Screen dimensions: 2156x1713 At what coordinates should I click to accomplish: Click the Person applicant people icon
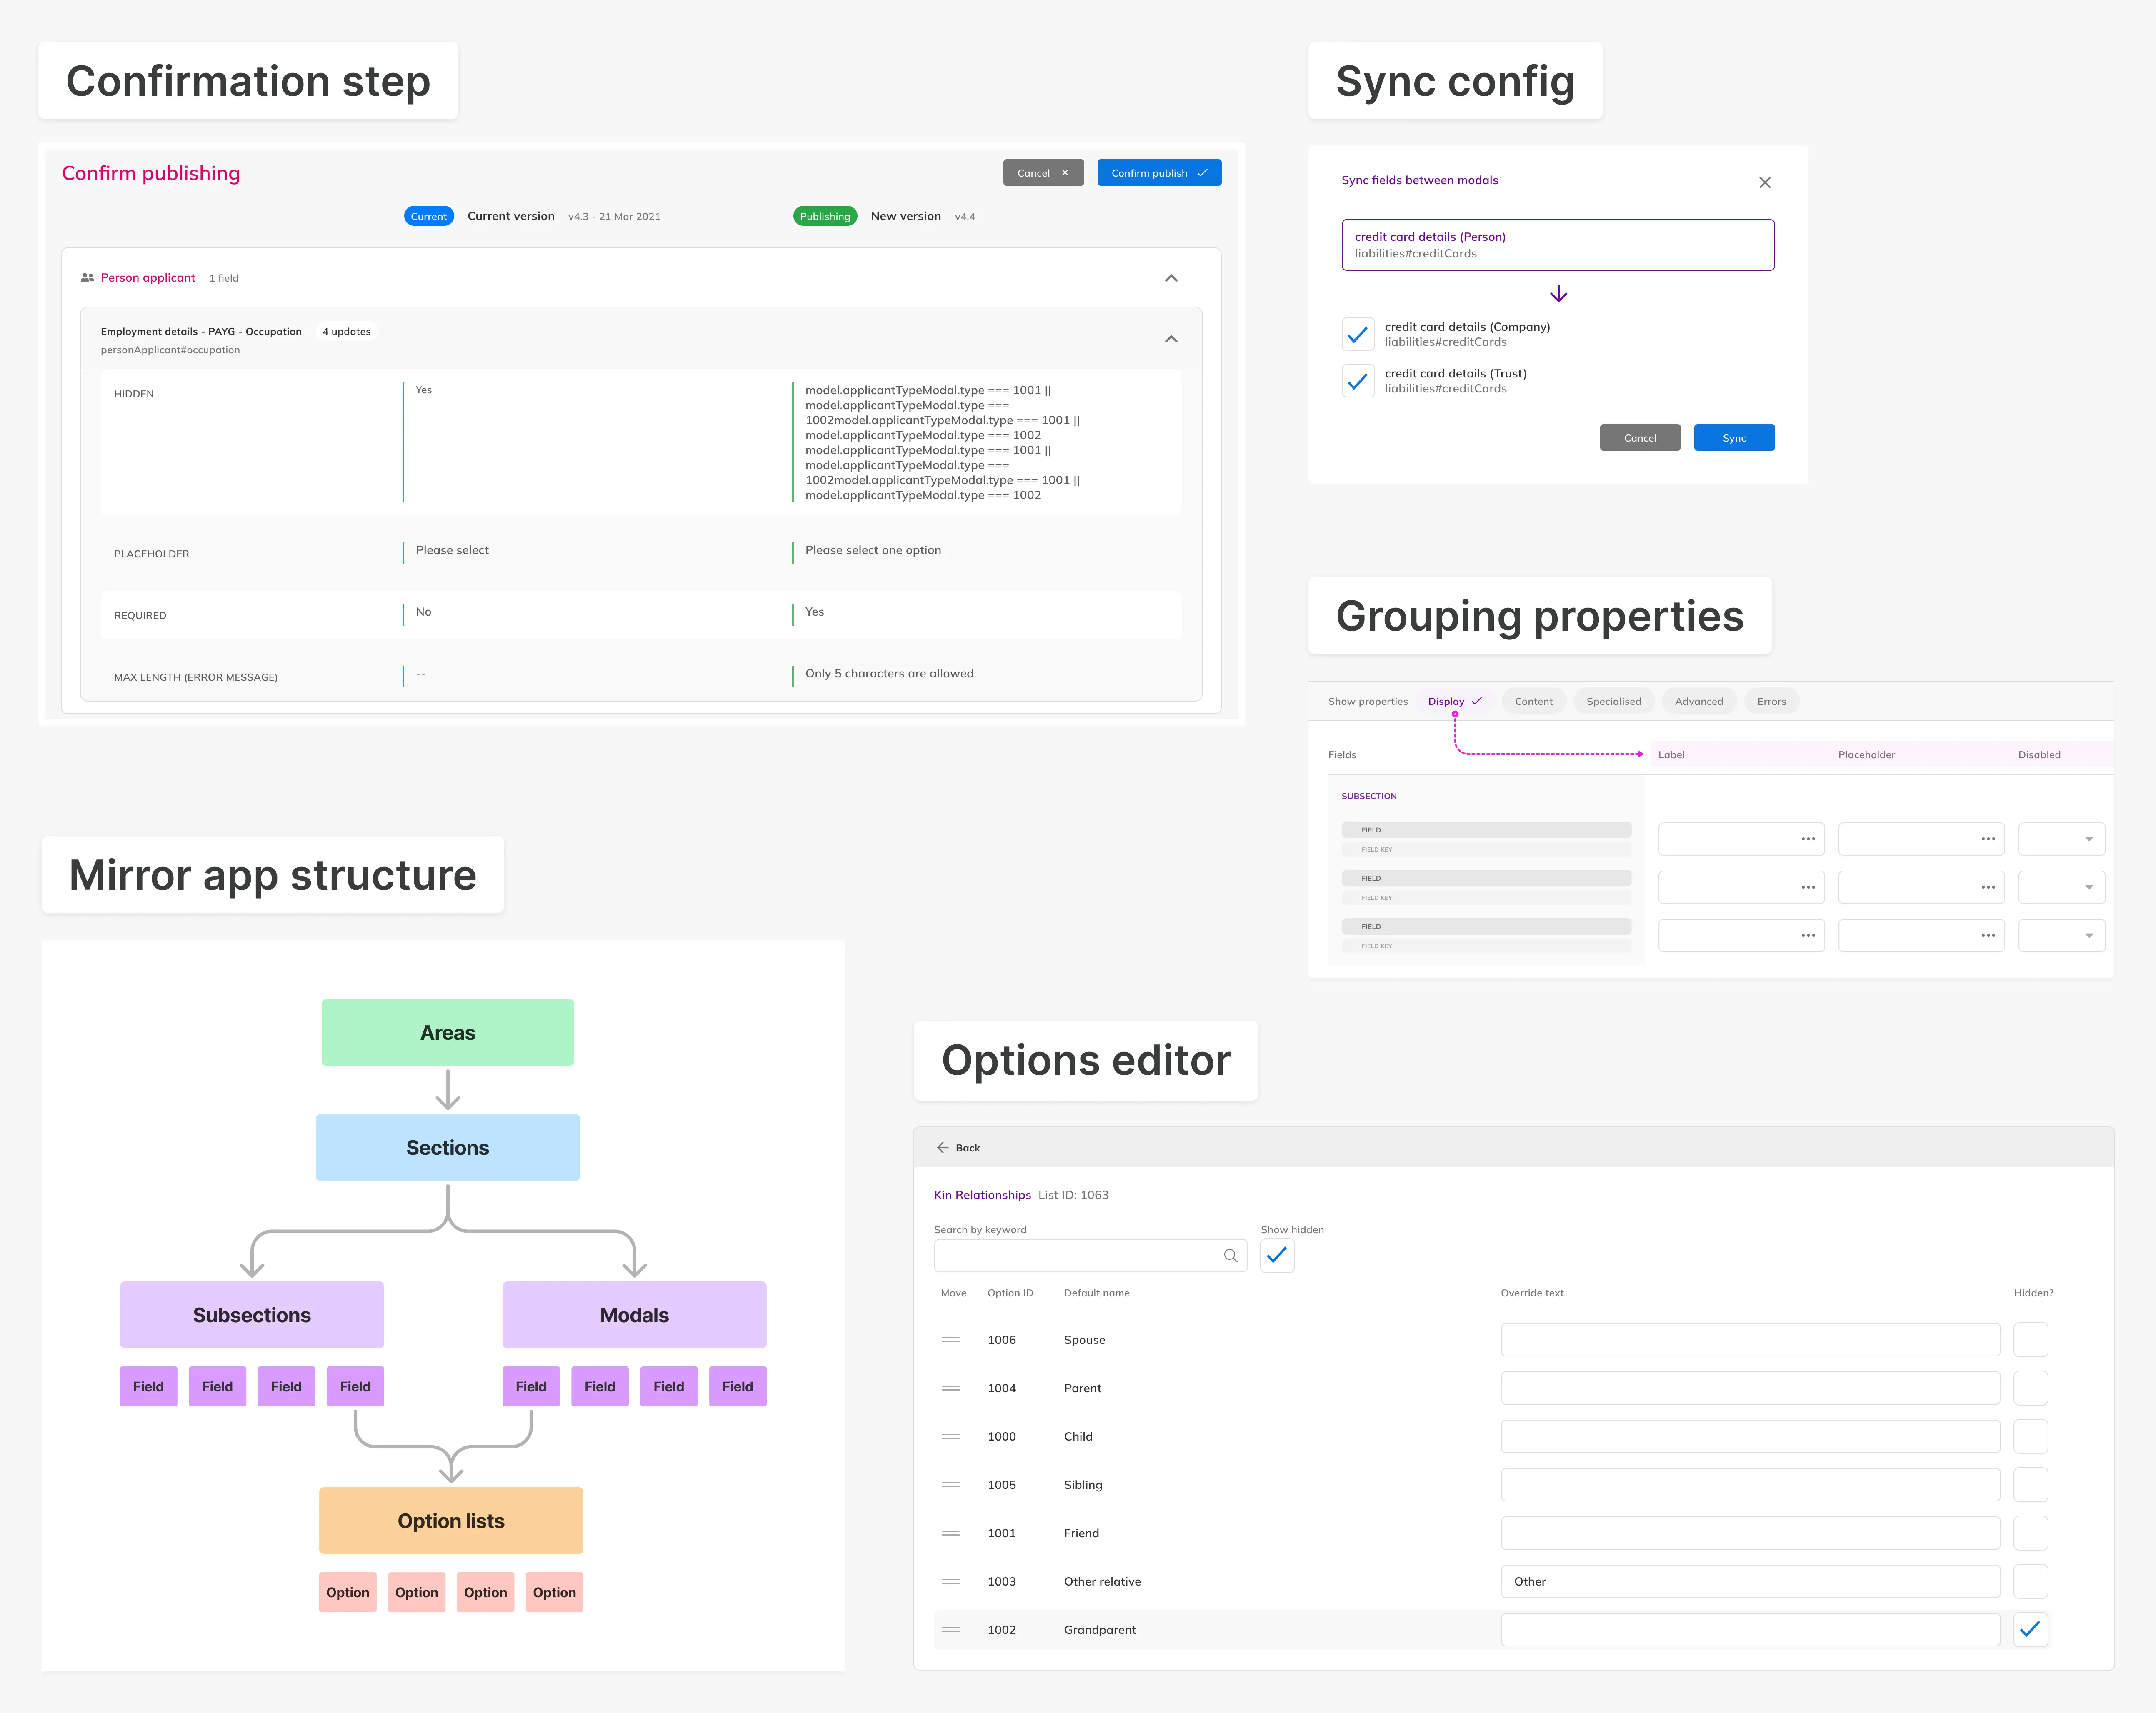(x=87, y=278)
